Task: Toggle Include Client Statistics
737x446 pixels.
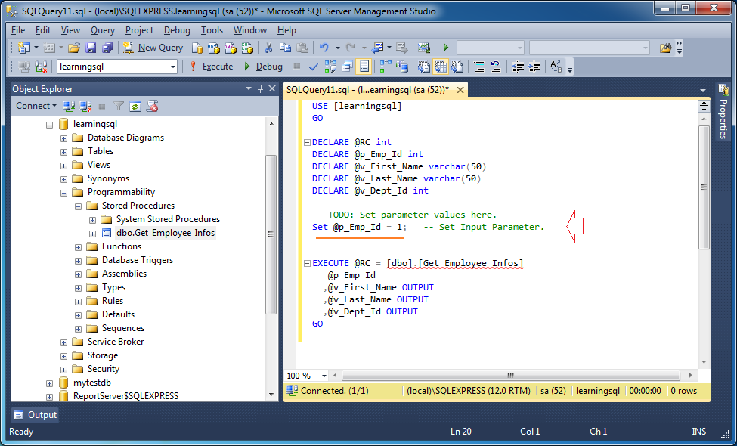Action: click(402, 67)
